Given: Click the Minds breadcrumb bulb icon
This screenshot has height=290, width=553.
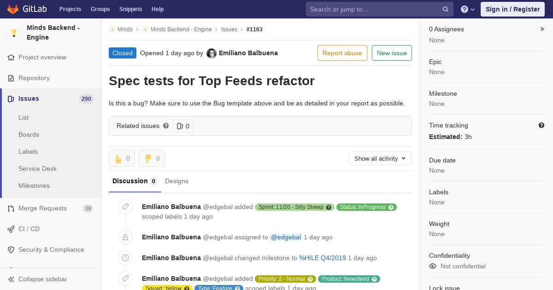Looking at the screenshot, I should tap(112, 29).
